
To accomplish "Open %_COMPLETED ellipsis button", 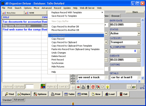I will click(x=139, y=51).
